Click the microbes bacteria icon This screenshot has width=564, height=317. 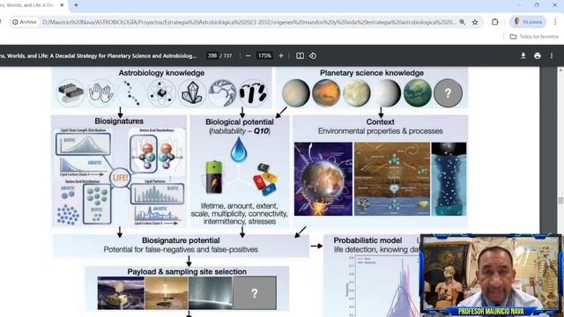pyautogui.click(x=253, y=93)
